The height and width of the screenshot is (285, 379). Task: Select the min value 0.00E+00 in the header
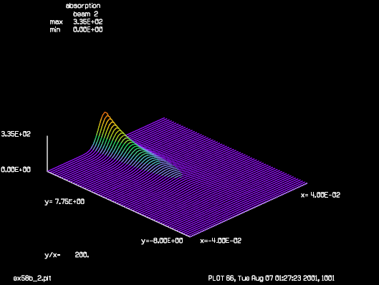(x=88, y=29)
